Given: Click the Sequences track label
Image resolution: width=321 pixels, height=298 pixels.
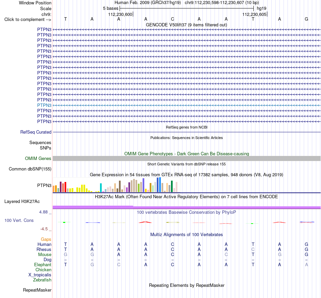Looking at the screenshot, I should pos(40,143).
